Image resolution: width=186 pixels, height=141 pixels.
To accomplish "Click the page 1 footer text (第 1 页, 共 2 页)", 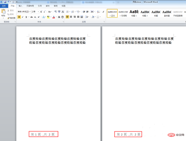I will (44, 134).
